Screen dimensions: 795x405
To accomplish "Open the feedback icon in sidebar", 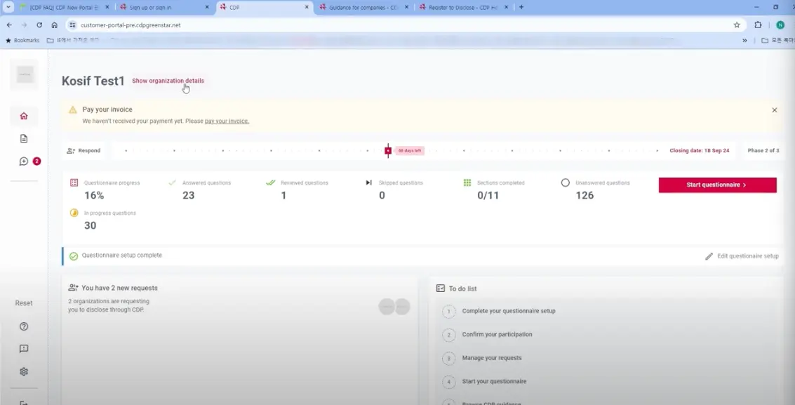I will pos(24,349).
